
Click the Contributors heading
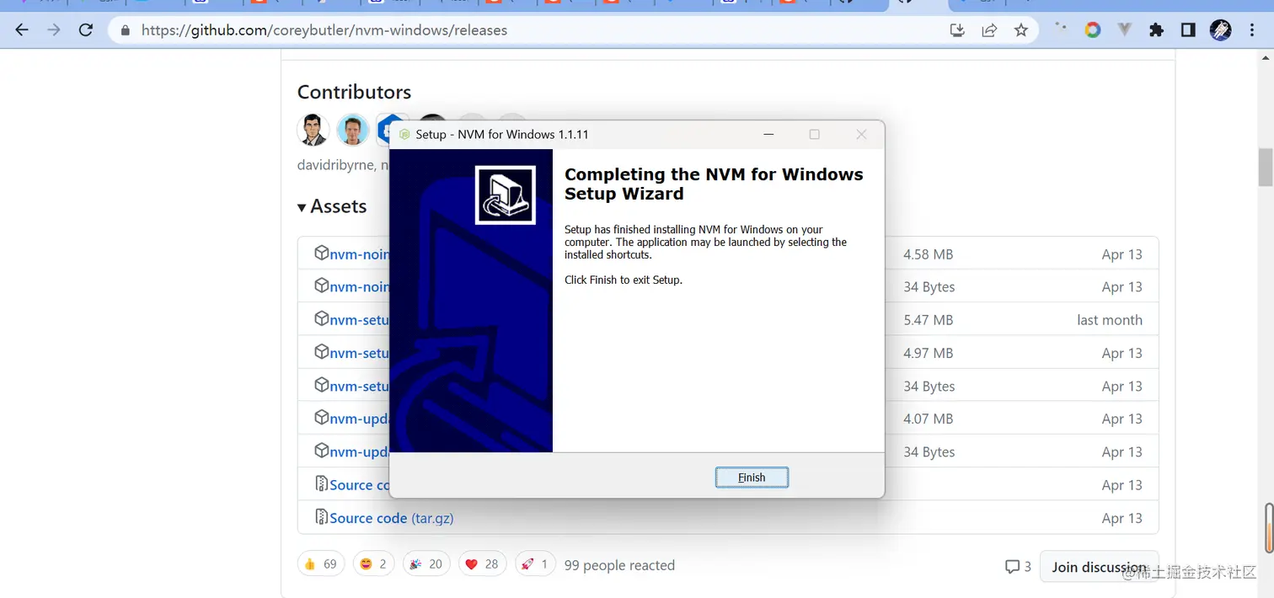(x=354, y=93)
